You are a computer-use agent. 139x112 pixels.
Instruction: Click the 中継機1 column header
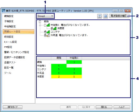click(x=74, y=58)
